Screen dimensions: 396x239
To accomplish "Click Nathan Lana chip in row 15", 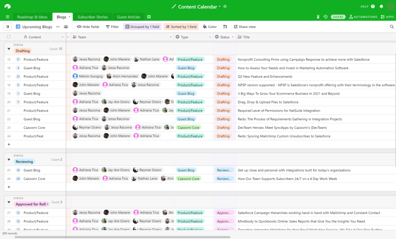I will point(147,59).
